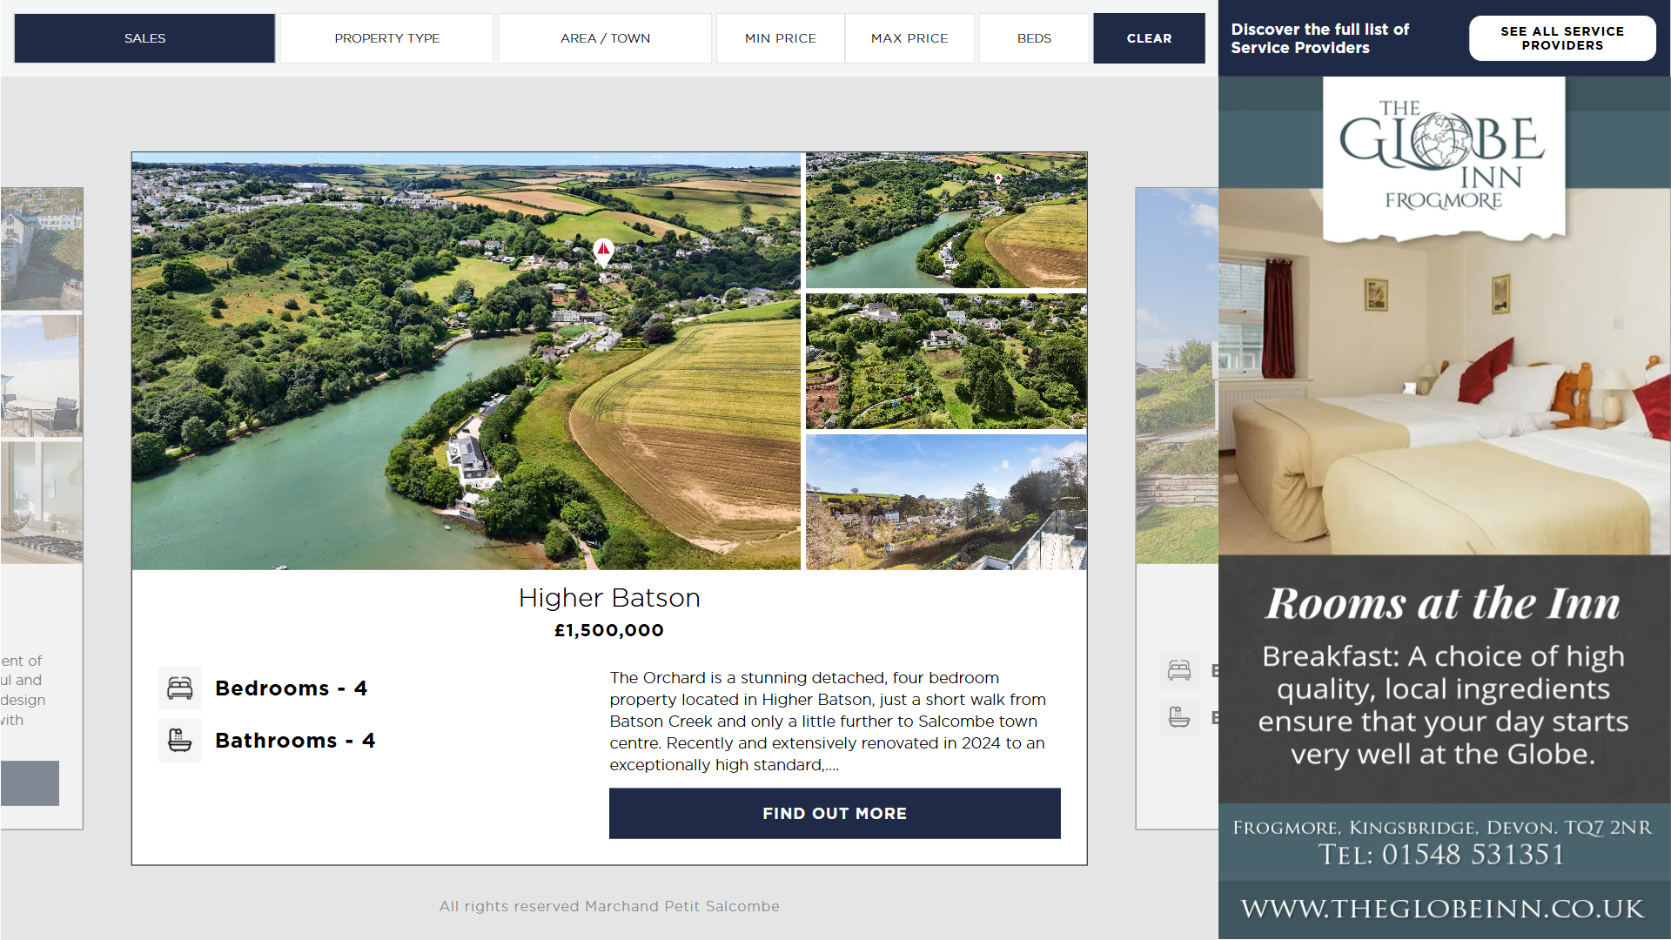The height and width of the screenshot is (940, 1671).
Task: Open the top-right aerial thumbnail with red pin
Action: (946, 220)
